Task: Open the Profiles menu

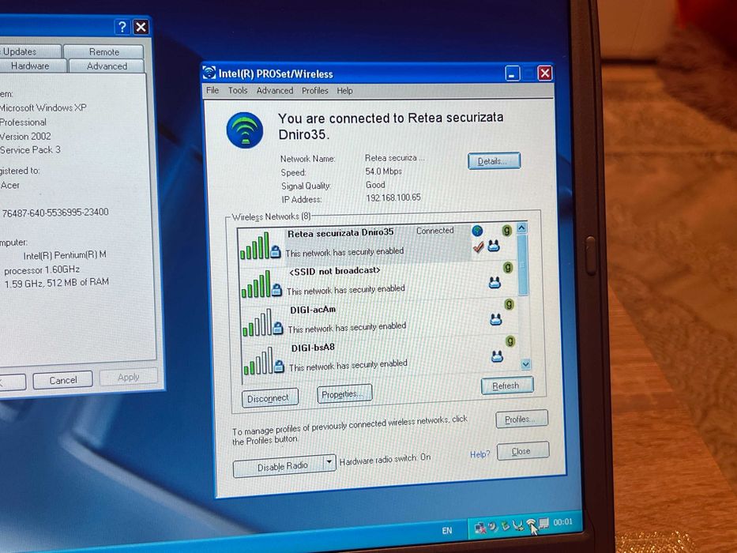Action: [315, 91]
